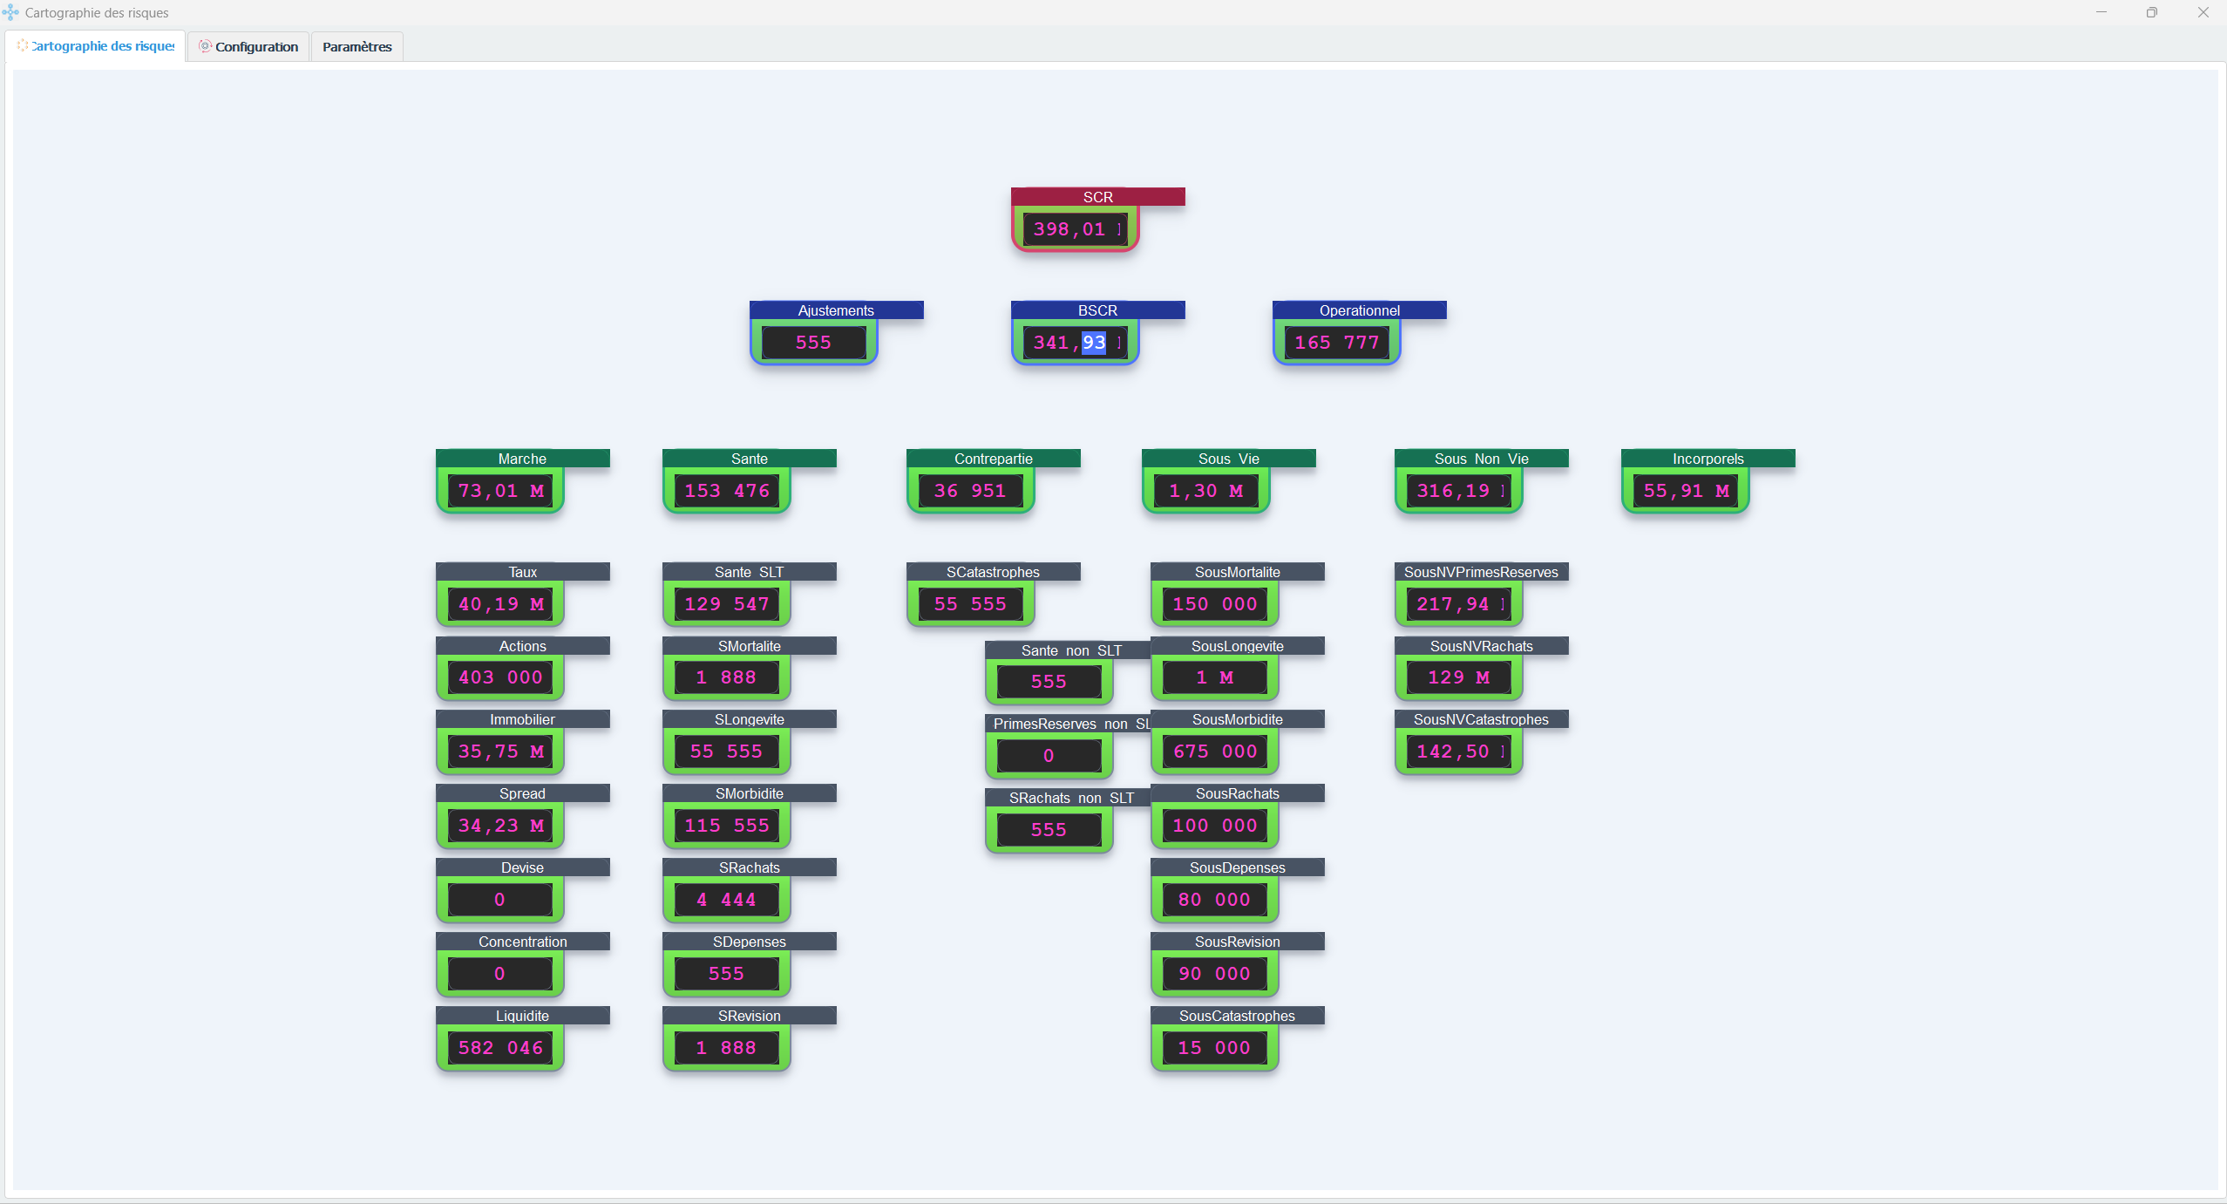Select the Contrepartie node header
The width and height of the screenshot is (2227, 1204).
994,459
